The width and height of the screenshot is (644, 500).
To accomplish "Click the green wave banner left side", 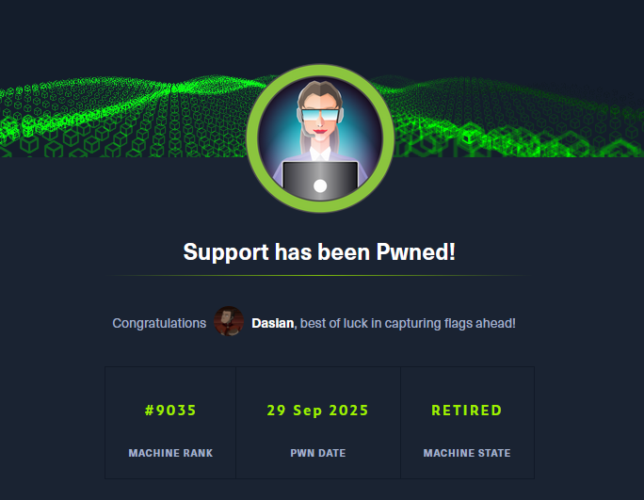I will click(123, 117).
